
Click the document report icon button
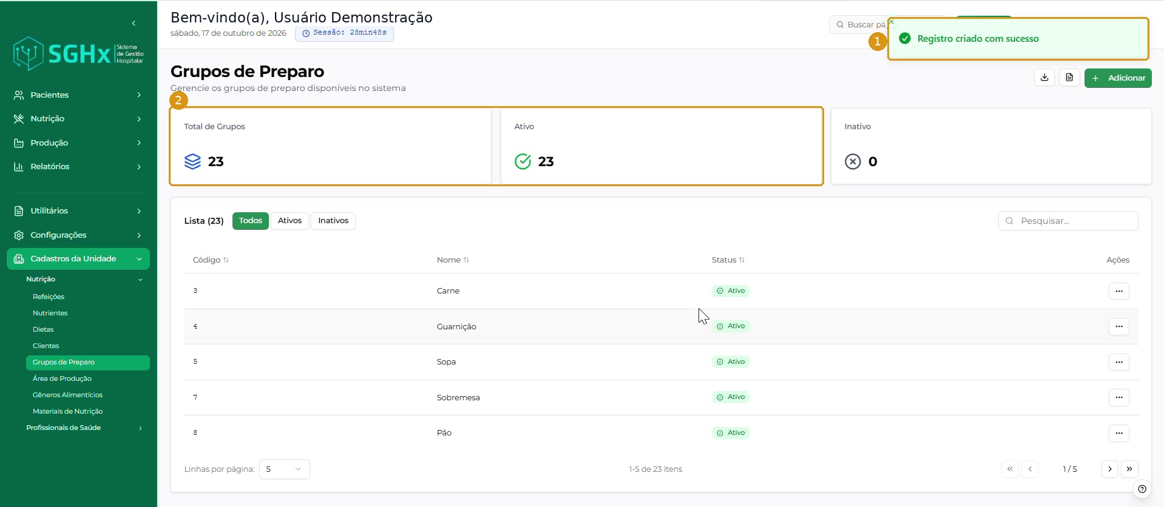pyautogui.click(x=1069, y=78)
